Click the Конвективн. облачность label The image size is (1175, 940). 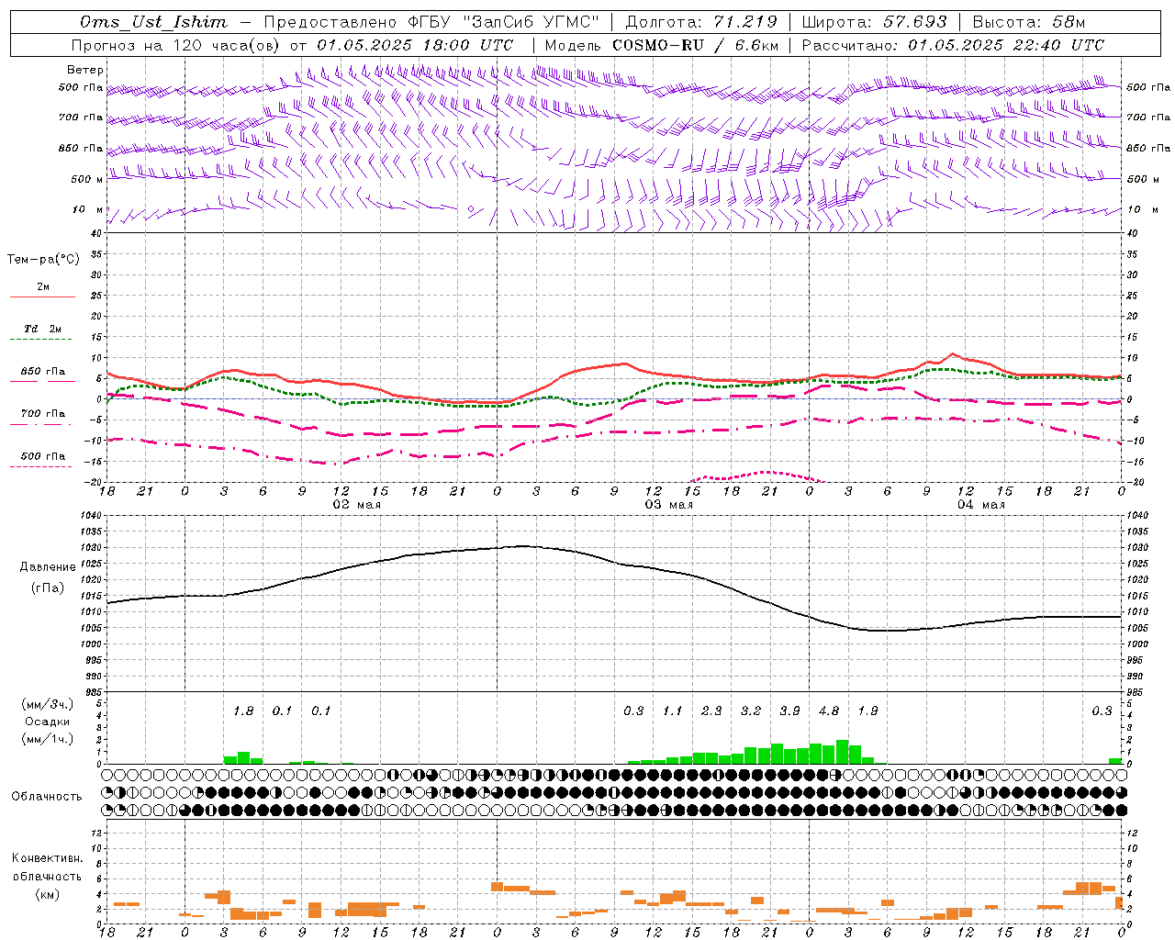[47, 867]
